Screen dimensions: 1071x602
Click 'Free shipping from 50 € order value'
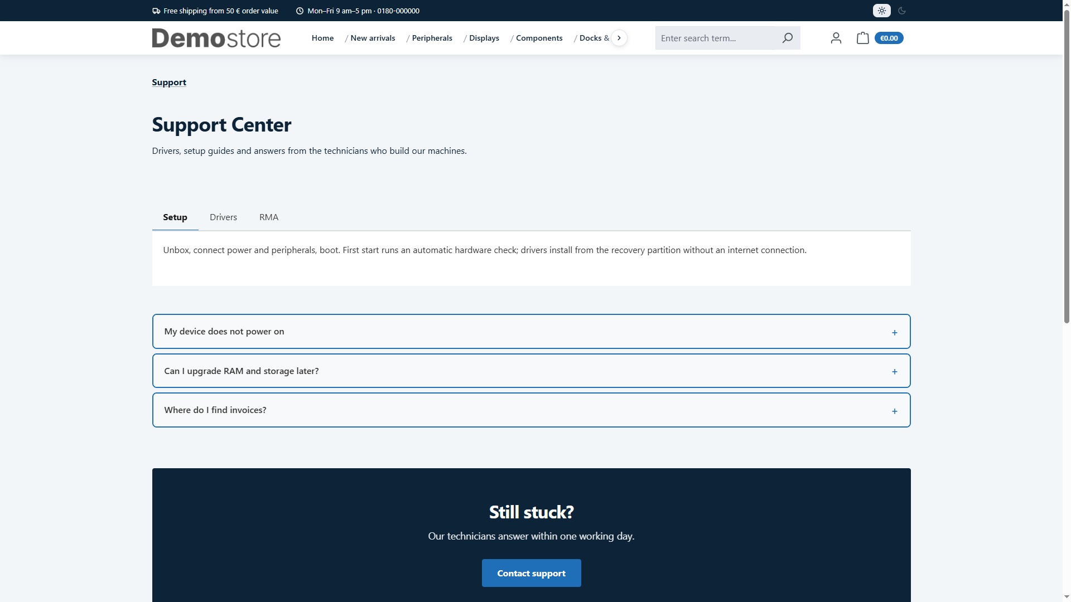(x=220, y=11)
